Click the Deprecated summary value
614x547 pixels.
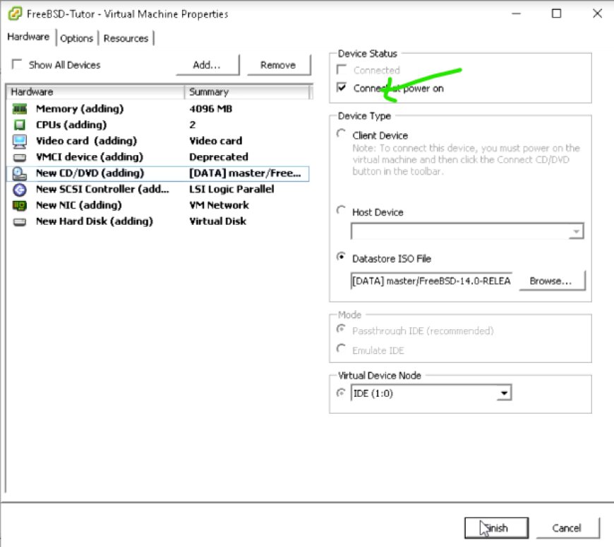(x=219, y=157)
